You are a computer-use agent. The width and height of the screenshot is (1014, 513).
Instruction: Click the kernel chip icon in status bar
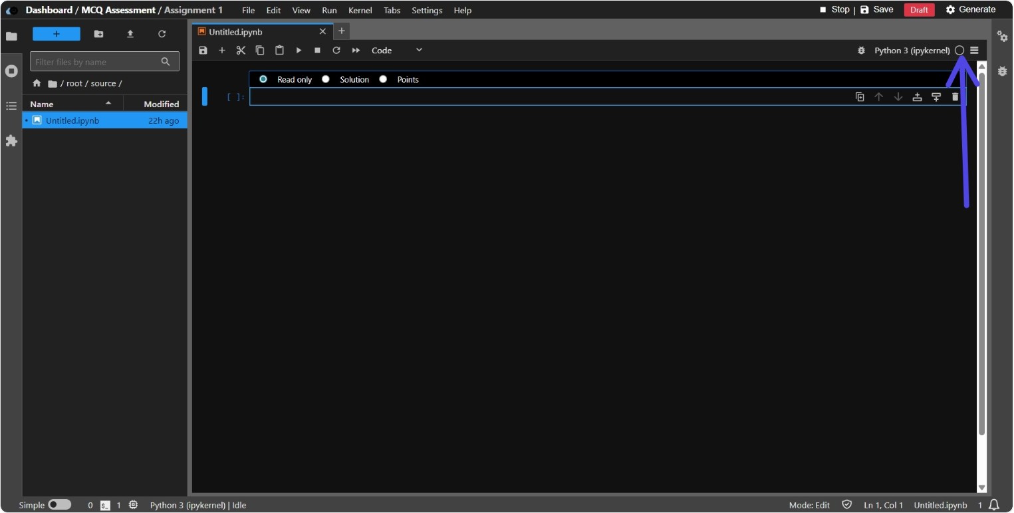[x=134, y=505]
